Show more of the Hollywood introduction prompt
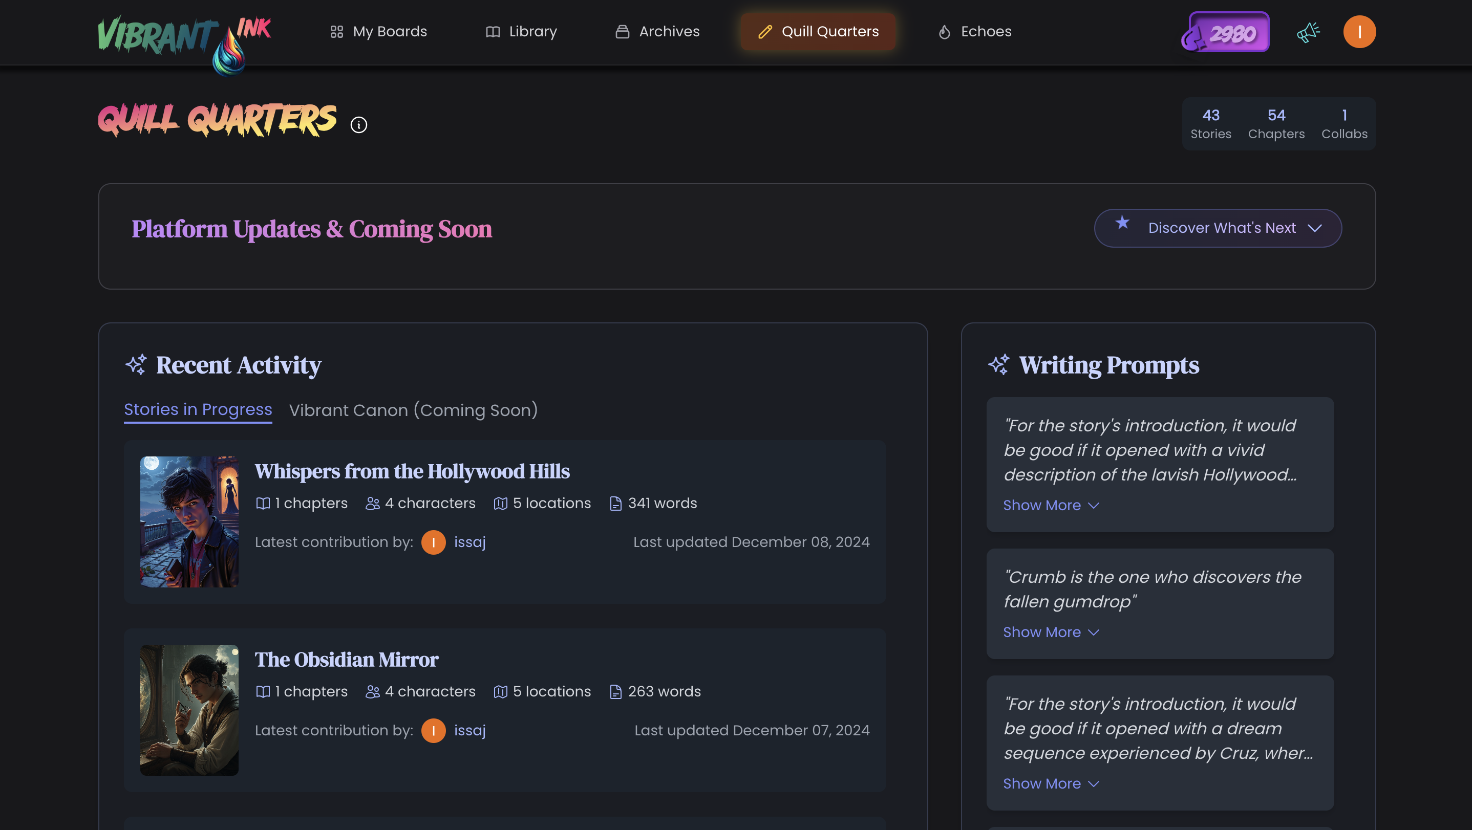1472x830 pixels. 1050,505
